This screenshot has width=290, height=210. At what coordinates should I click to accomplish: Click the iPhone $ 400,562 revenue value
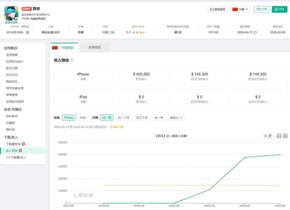141,74
